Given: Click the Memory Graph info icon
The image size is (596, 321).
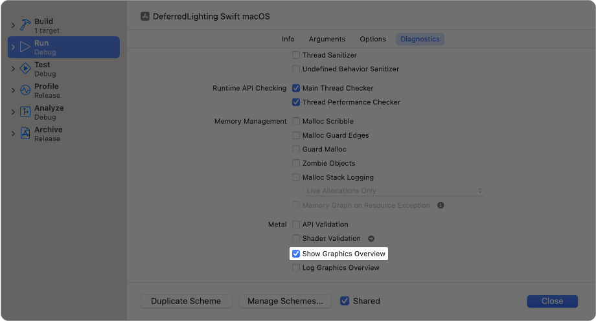Looking at the screenshot, I should [x=441, y=205].
